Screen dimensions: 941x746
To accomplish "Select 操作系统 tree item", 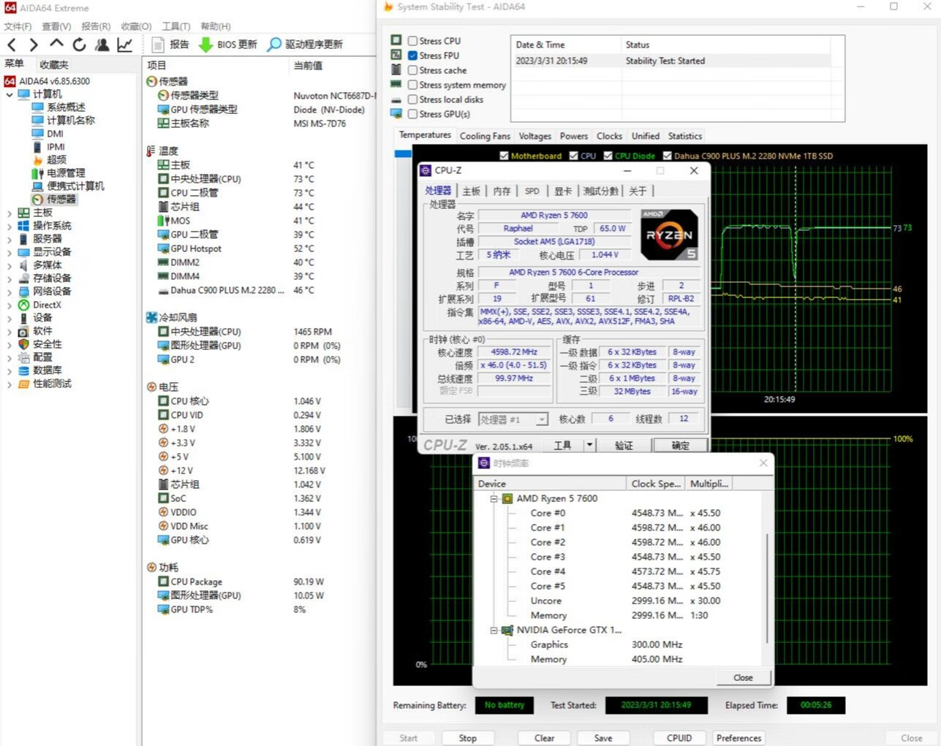I will coord(45,226).
